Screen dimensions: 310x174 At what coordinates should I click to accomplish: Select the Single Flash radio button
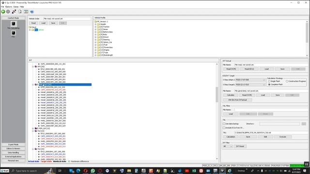point(269,81)
